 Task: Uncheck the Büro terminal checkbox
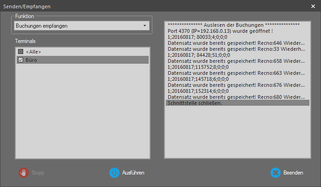point(20,60)
